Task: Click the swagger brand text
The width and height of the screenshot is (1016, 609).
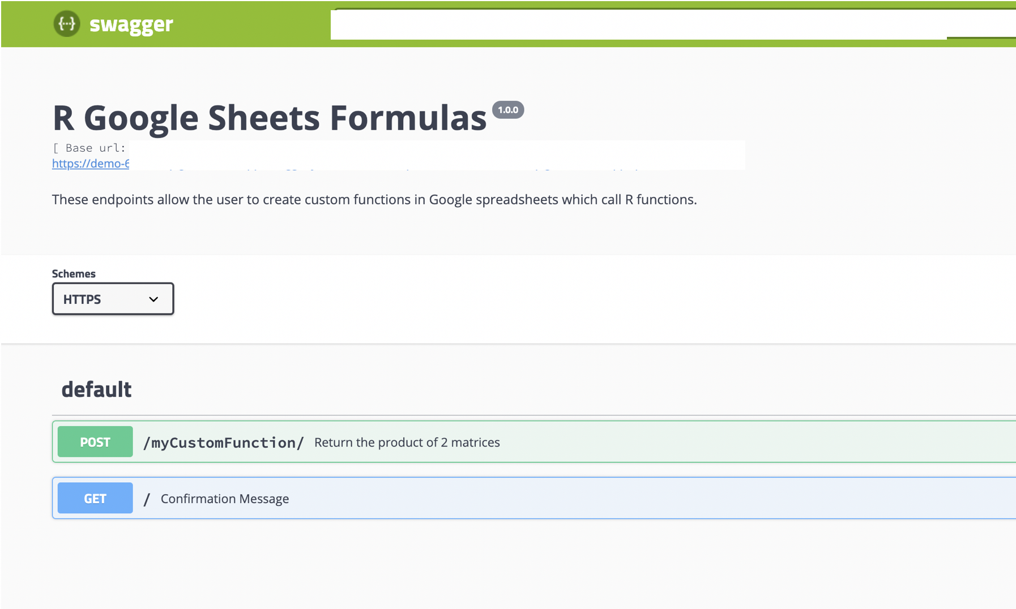Action: (x=131, y=24)
